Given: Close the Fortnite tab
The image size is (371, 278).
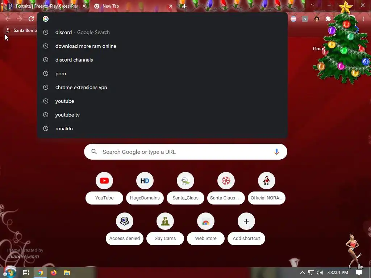Looking at the screenshot, I should (84, 6).
